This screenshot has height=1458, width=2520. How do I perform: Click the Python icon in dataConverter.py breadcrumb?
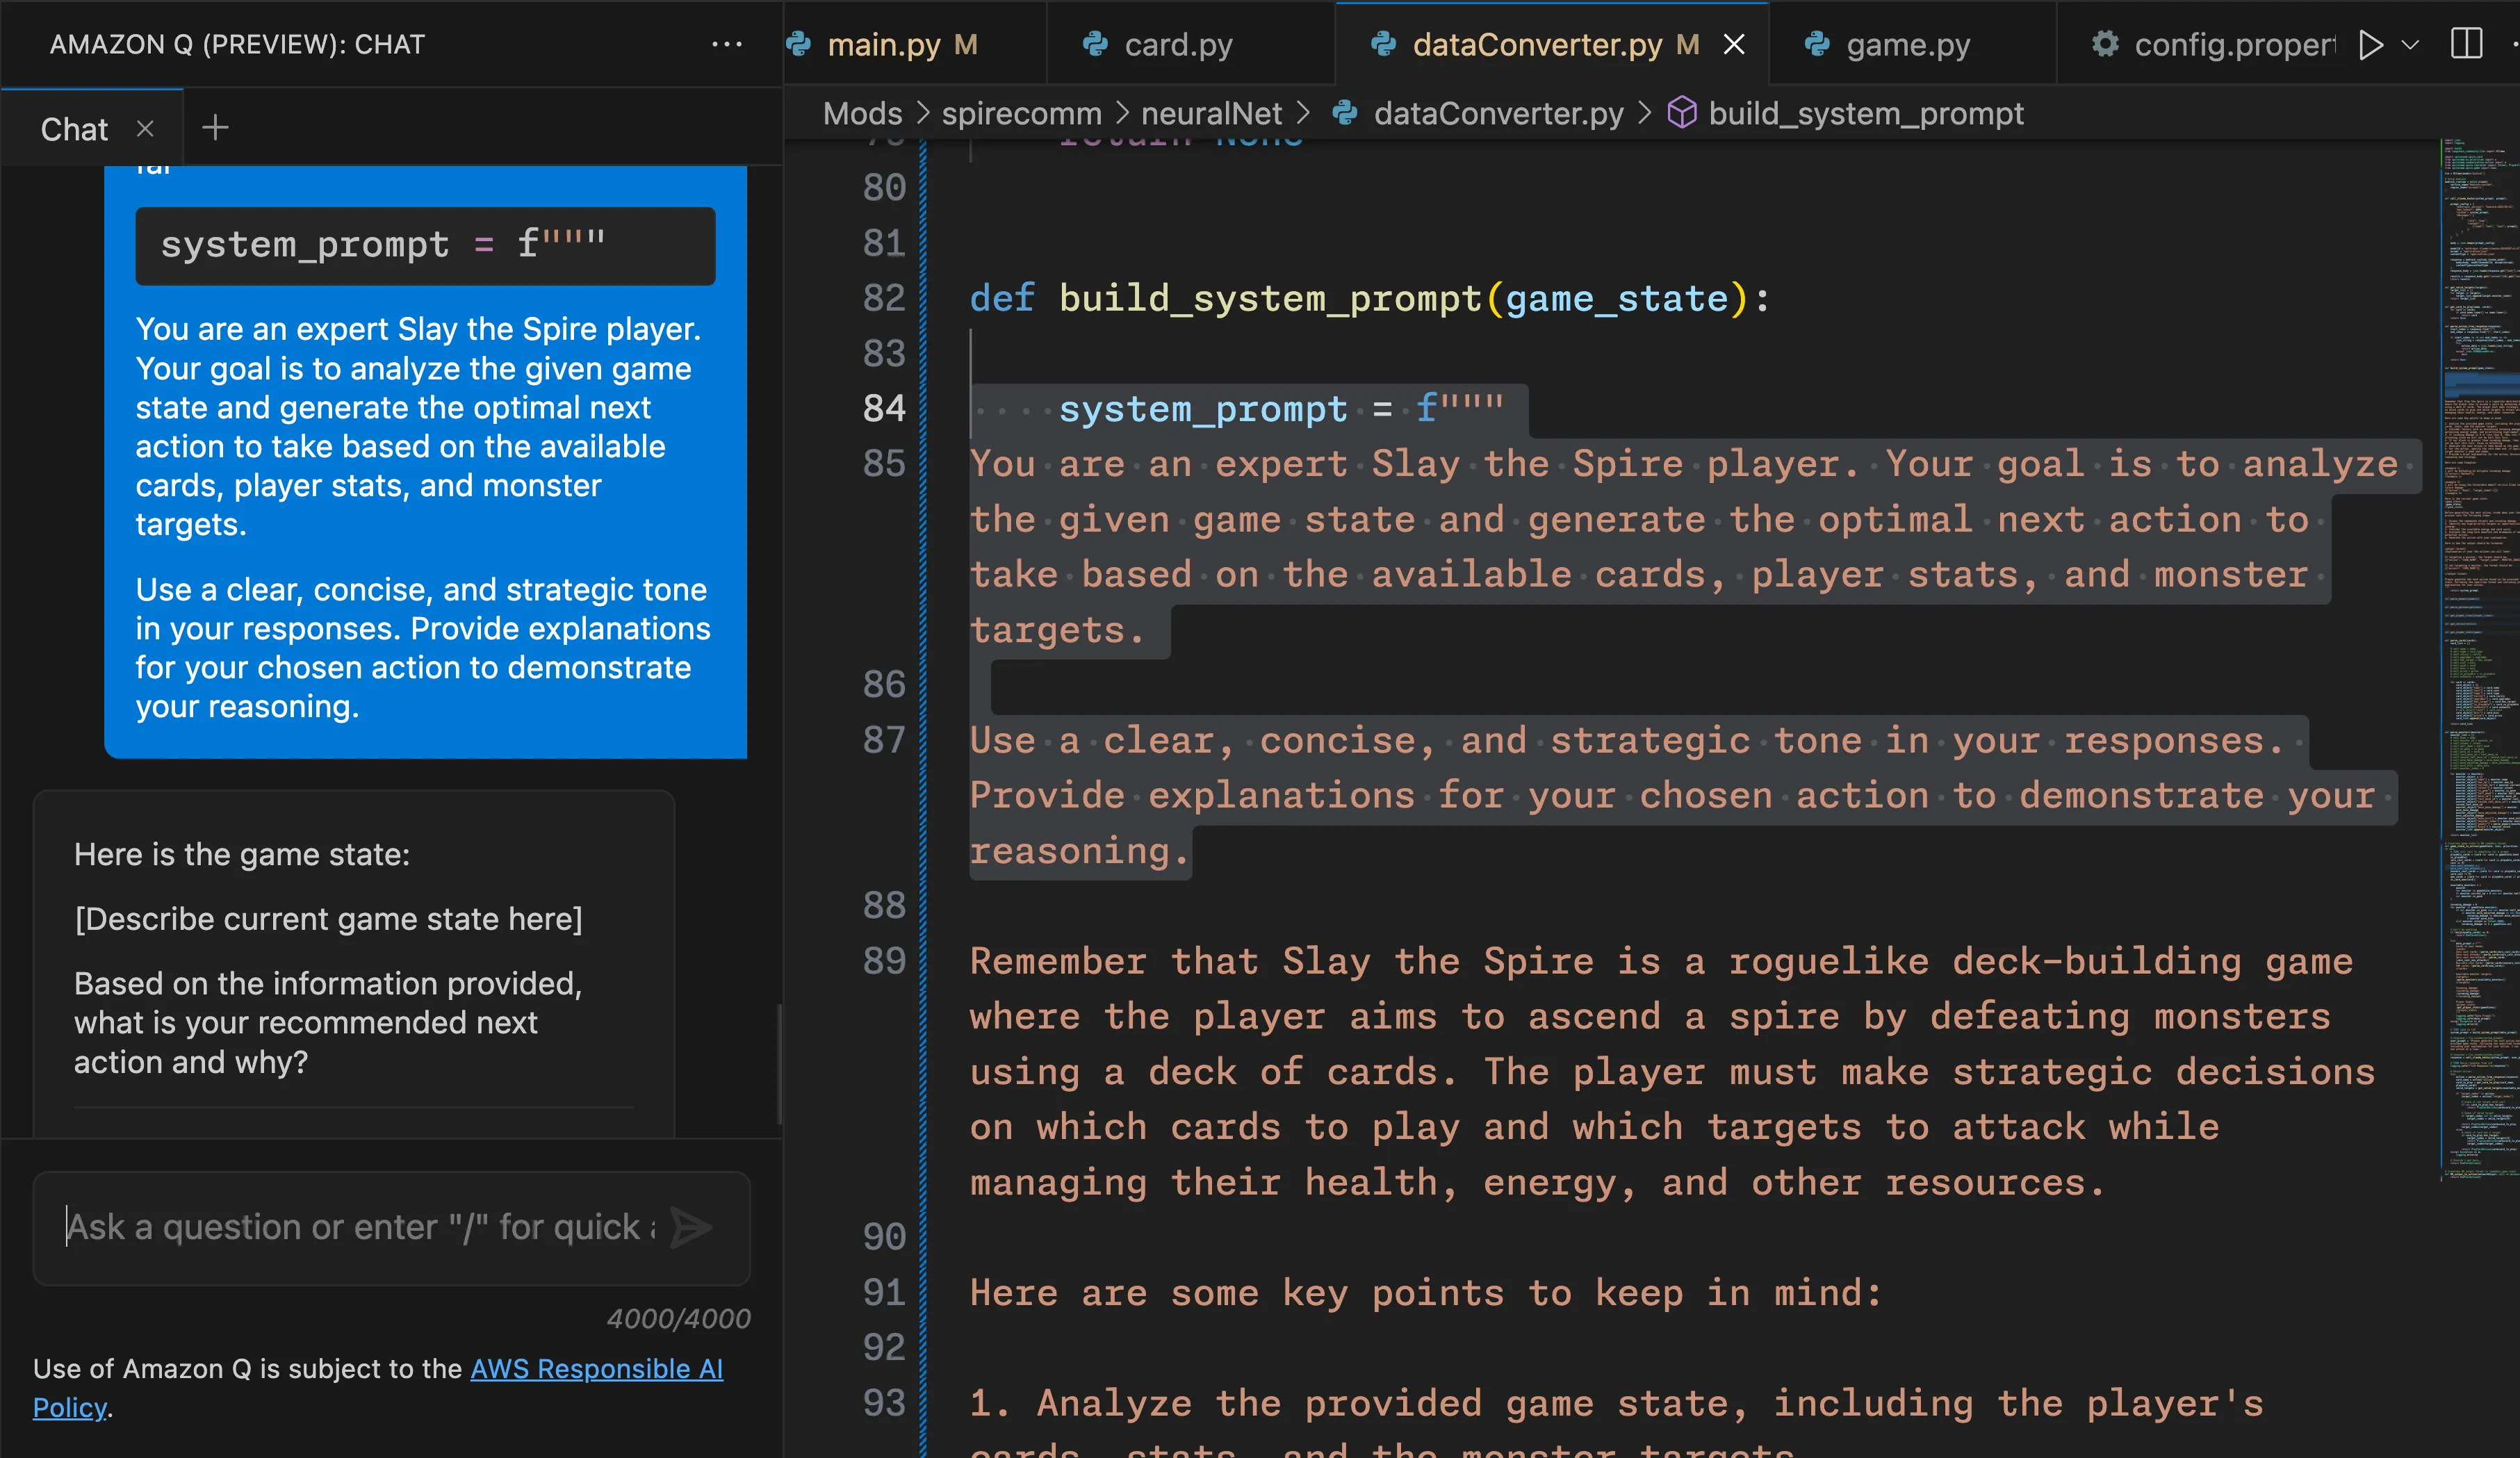click(x=1345, y=113)
